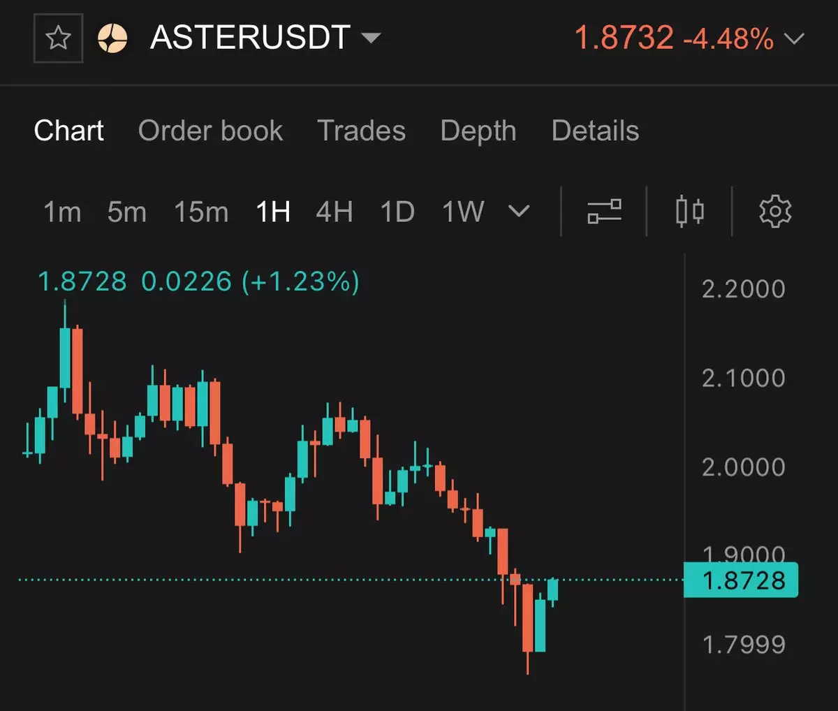Open chart settings gear icon
The width and height of the screenshot is (838, 711).
pyautogui.click(x=774, y=211)
